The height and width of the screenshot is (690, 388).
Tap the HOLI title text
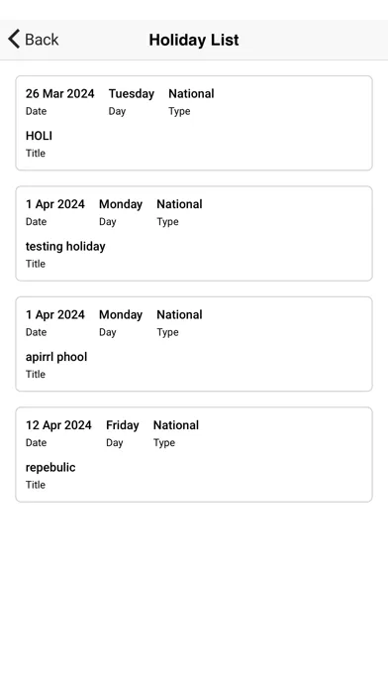[x=39, y=136]
